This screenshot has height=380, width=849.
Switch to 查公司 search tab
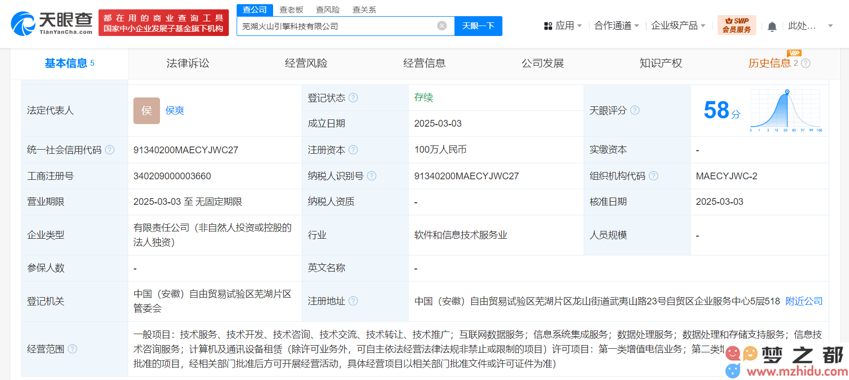[255, 10]
